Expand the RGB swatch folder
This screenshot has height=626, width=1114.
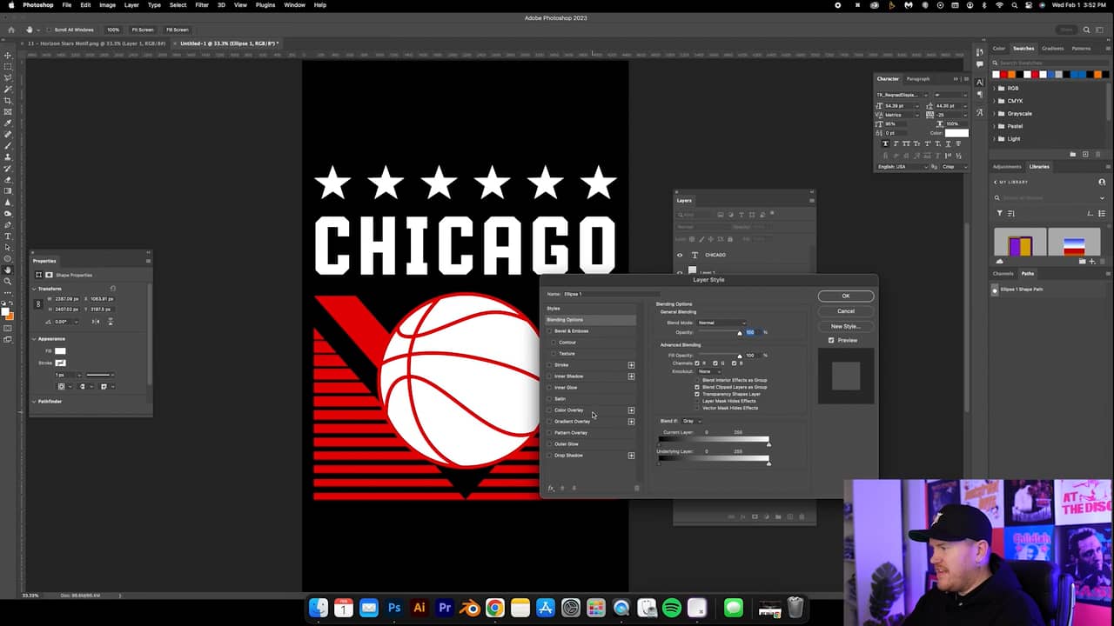(x=995, y=89)
